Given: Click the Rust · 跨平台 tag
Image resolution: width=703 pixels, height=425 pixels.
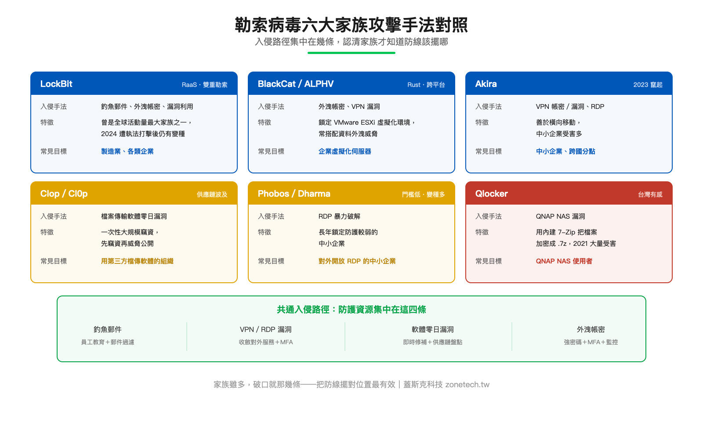Looking at the screenshot, I should 426,85.
